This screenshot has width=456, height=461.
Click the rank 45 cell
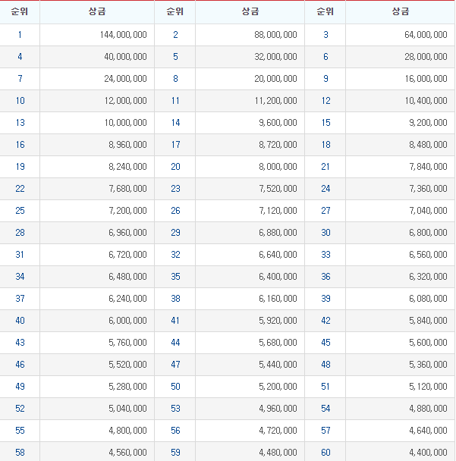tap(325, 343)
